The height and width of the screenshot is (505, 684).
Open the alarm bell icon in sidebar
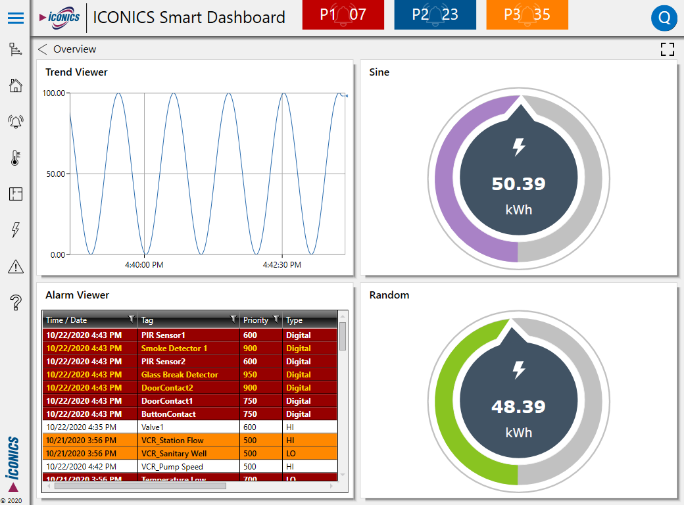(x=15, y=121)
